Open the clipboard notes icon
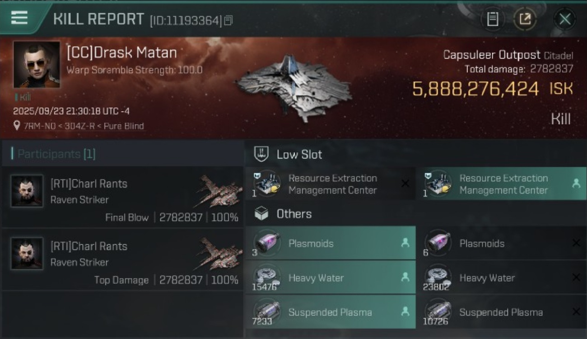 pyautogui.click(x=493, y=19)
